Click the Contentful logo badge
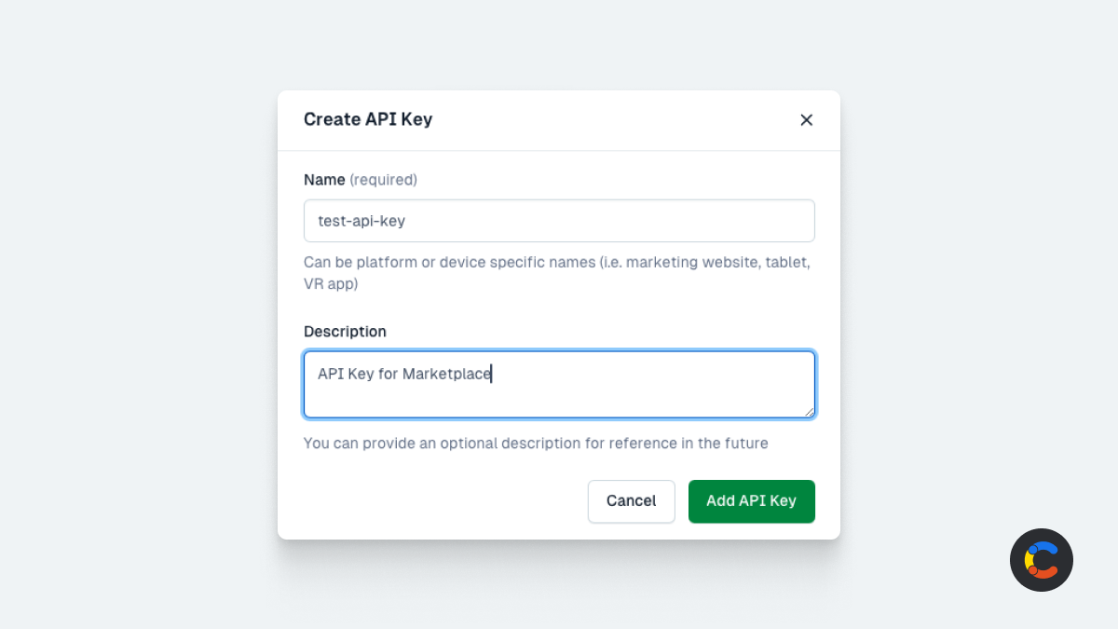Image resolution: width=1118 pixels, height=629 pixels. point(1042,560)
